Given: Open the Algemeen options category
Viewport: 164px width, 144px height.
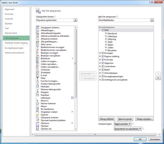Looking at the screenshot, I should coord(10,9).
